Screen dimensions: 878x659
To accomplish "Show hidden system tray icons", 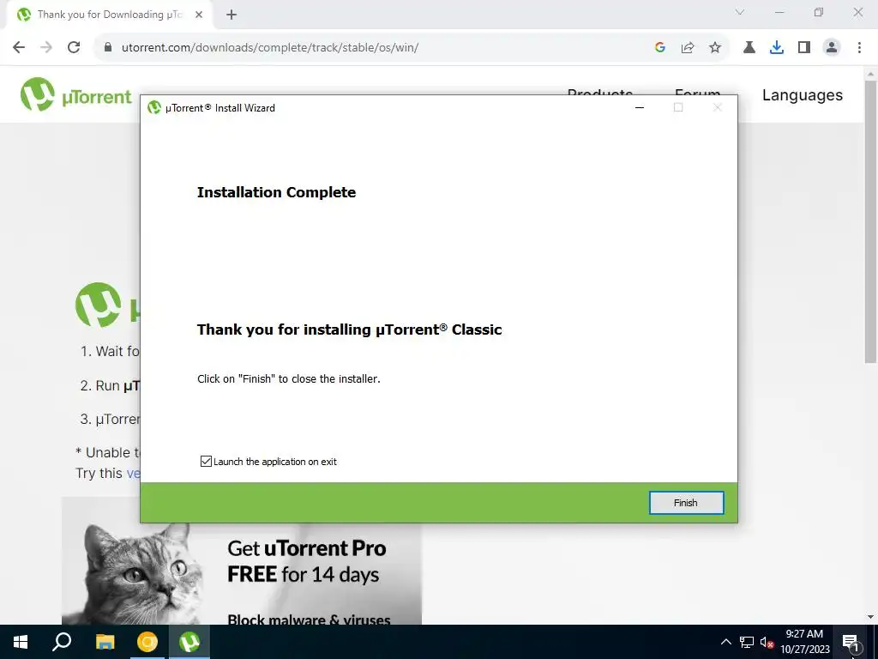I will pyautogui.click(x=725, y=642).
